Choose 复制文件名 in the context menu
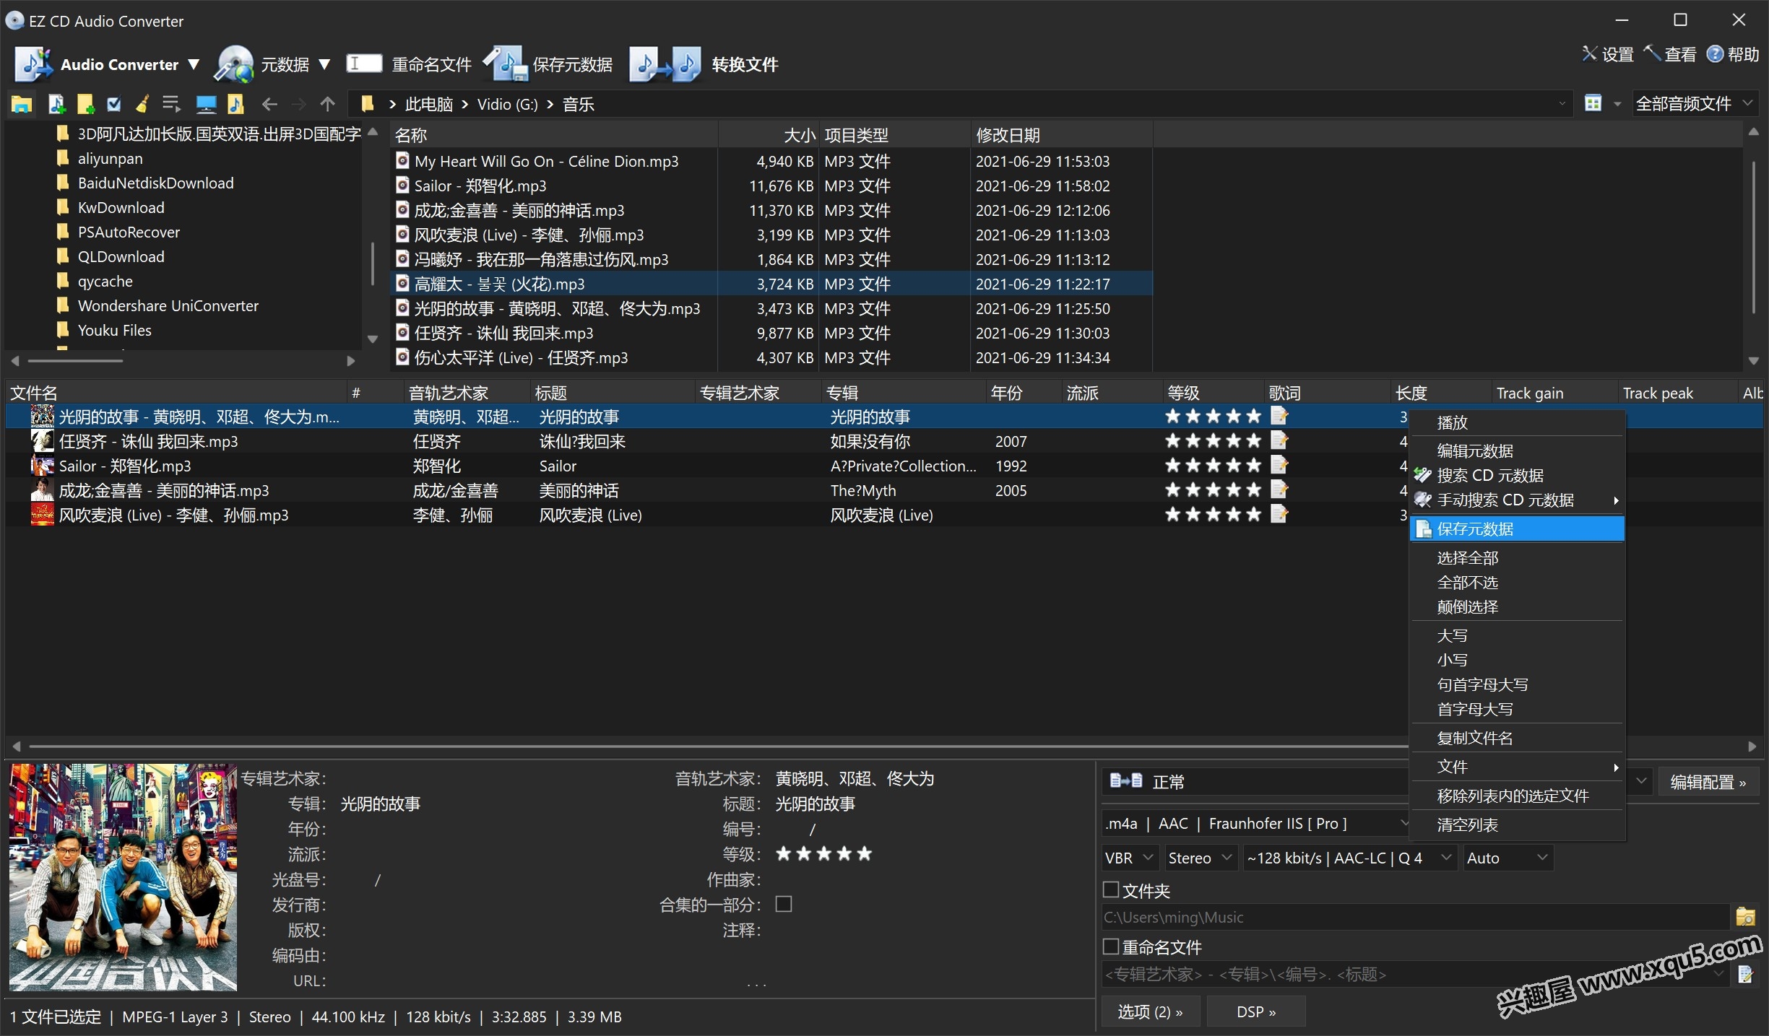Viewport: 1769px width, 1036px height. point(1517,738)
